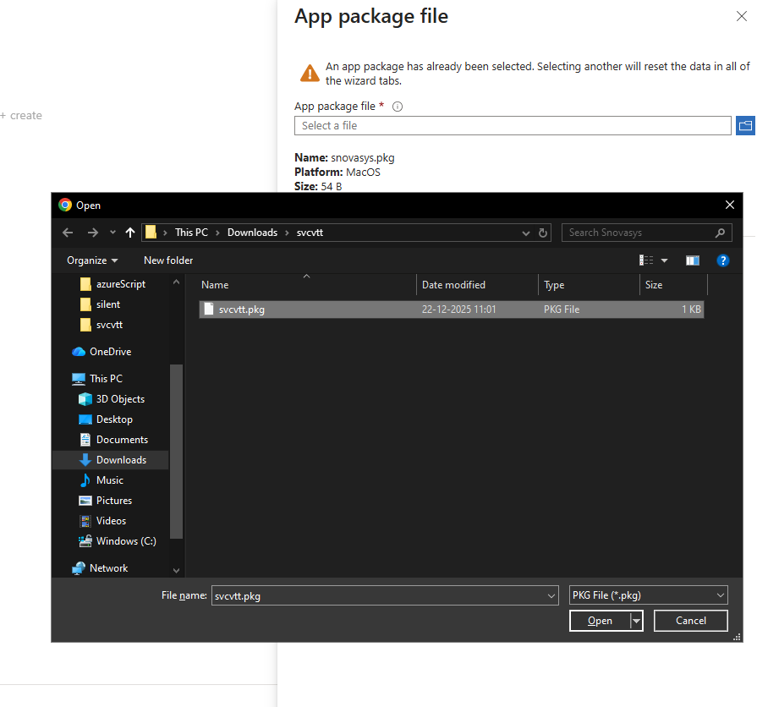Click the Cancel button
Screen dimensions: 757x707
coord(690,621)
